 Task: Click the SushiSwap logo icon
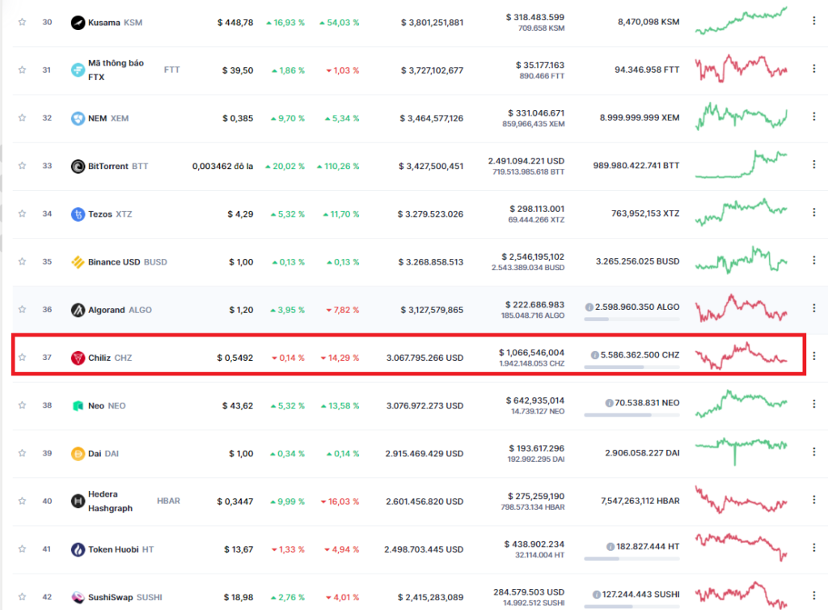click(78, 597)
